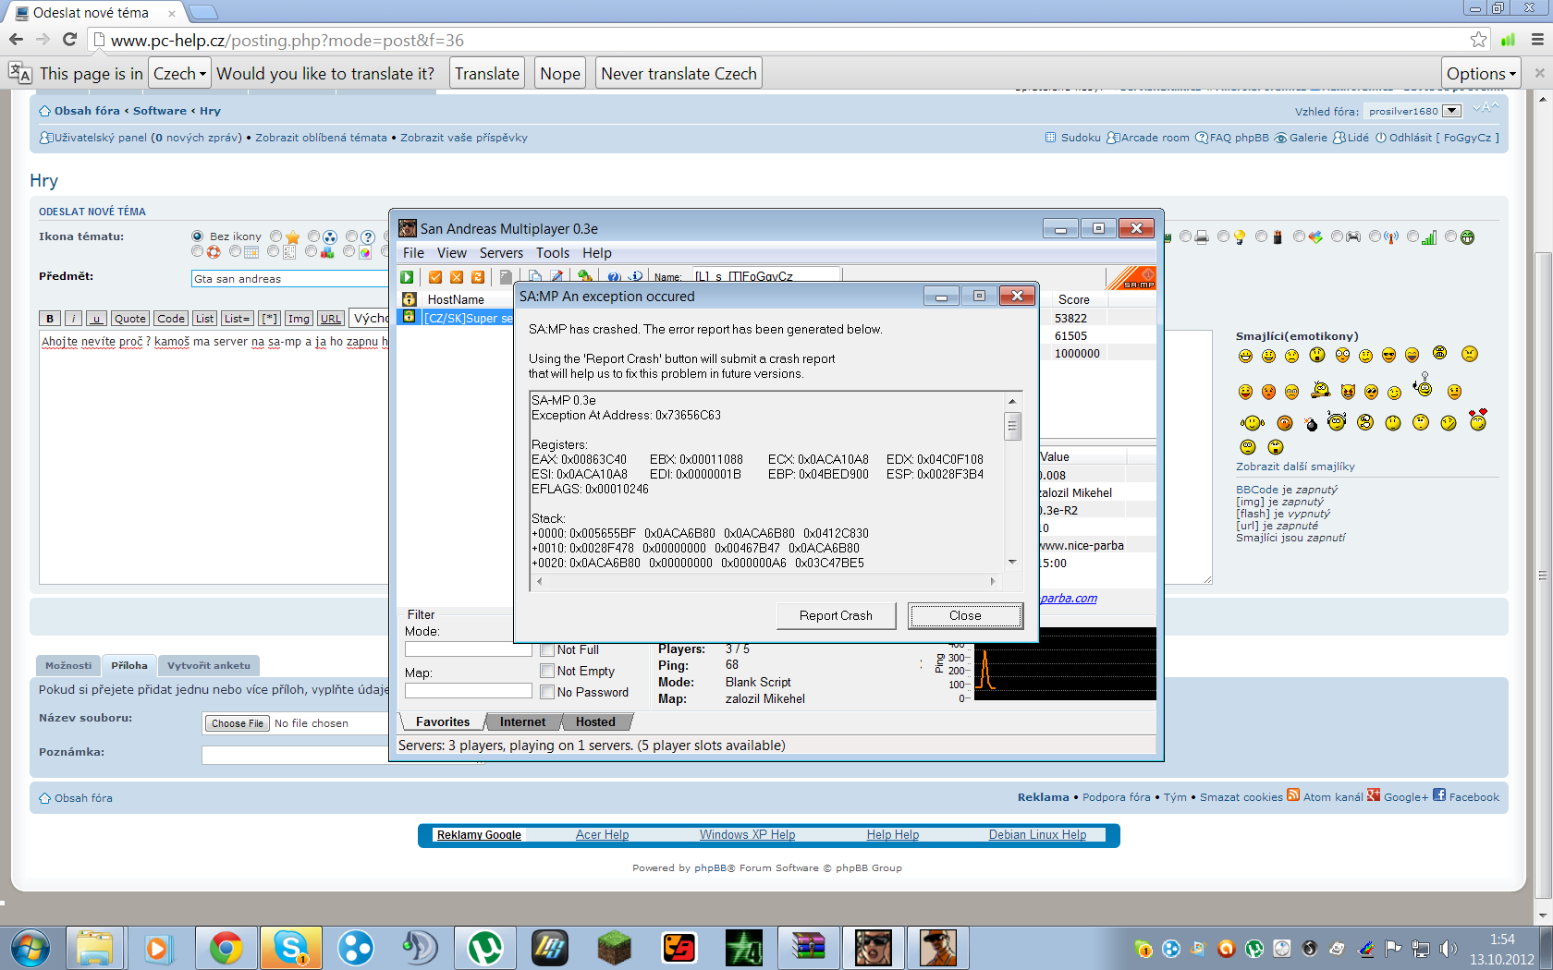Click the SA:MP orange logo in the toolbar
The image size is (1553, 970).
coord(1132,278)
